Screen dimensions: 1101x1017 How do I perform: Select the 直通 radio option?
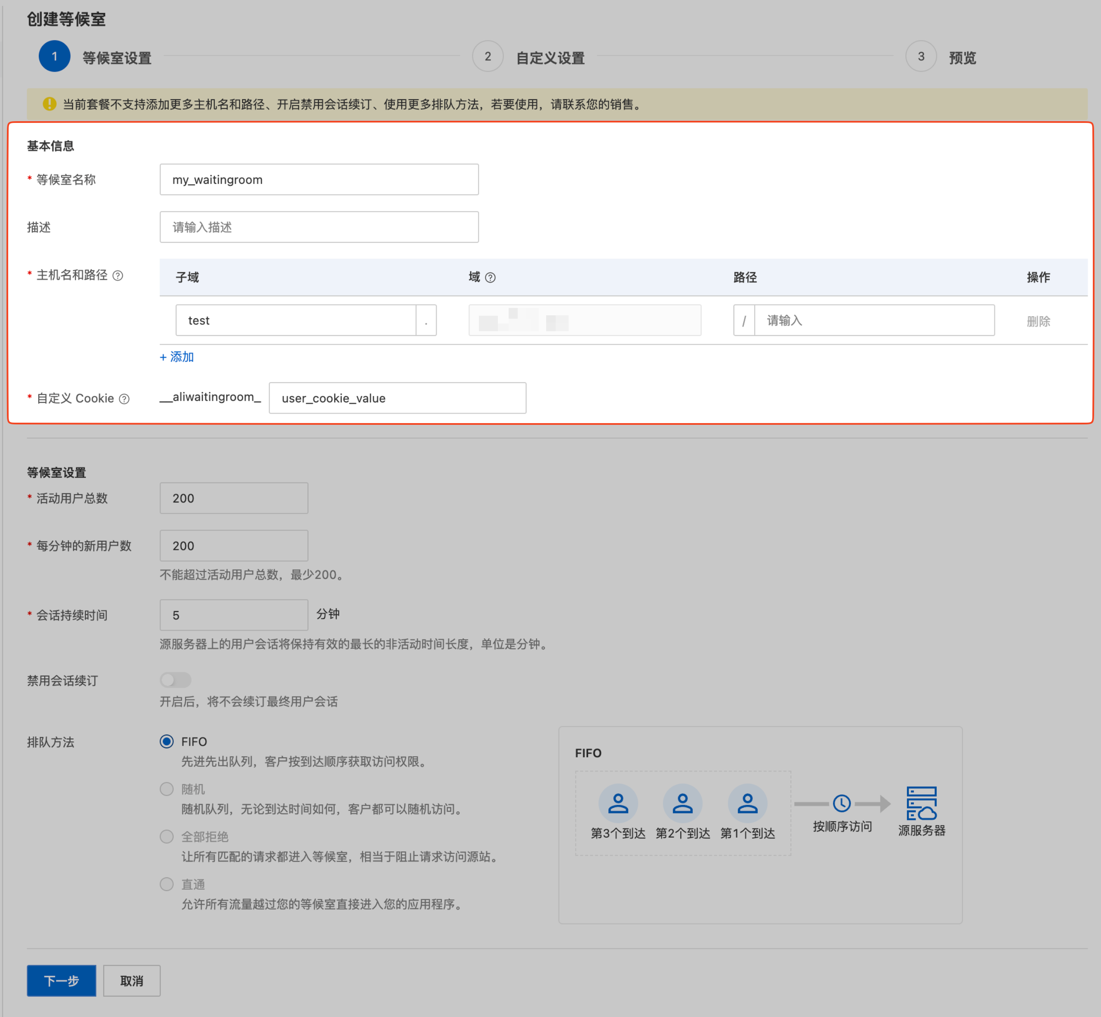click(x=167, y=884)
